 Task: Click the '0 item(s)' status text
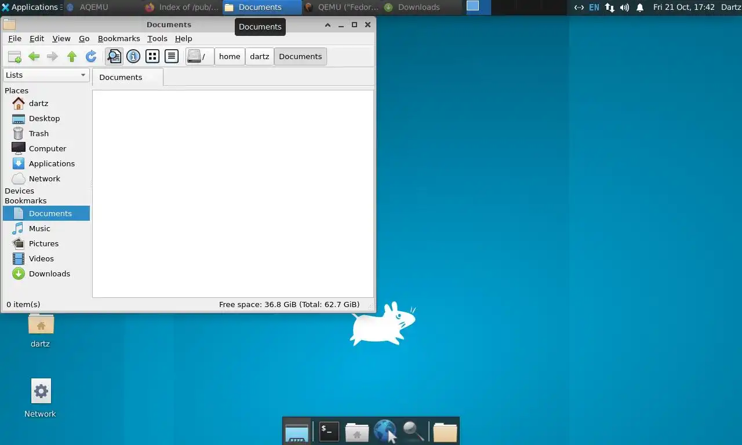[23, 304]
